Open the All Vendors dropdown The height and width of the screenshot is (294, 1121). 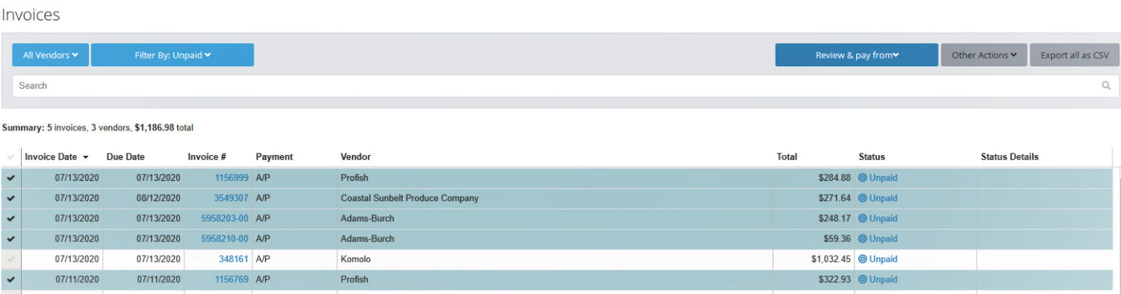coord(50,55)
